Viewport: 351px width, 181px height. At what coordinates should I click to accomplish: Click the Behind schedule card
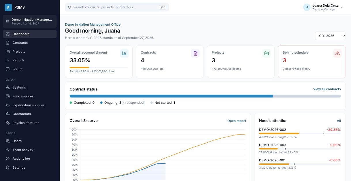pos(312,62)
